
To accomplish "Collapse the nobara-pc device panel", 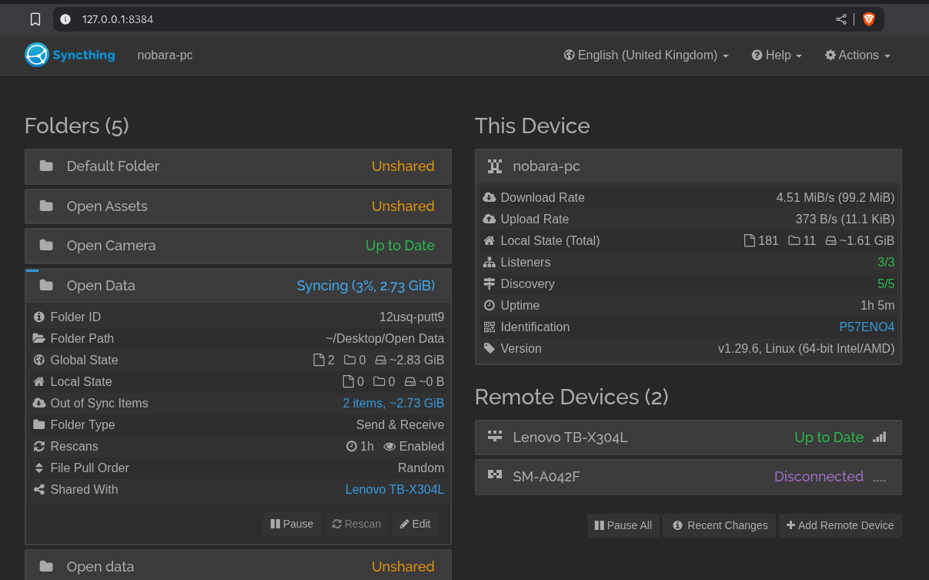I will pos(688,166).
